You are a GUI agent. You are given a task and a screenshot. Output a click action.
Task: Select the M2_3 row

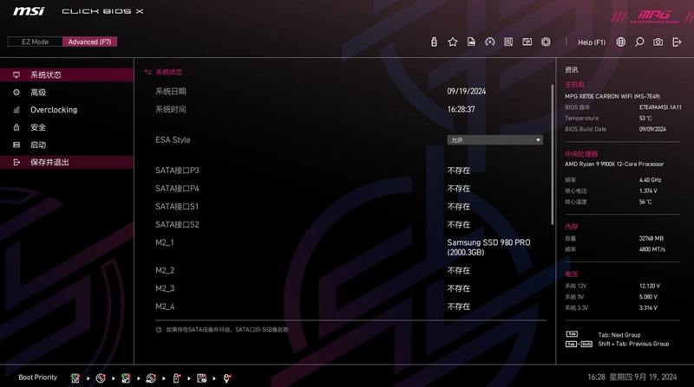coord(350,288)
